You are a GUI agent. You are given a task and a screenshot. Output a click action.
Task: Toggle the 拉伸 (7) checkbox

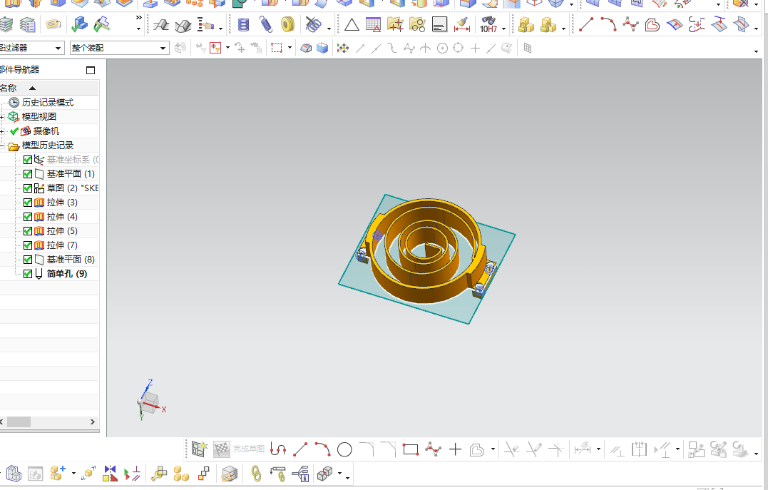28,245
